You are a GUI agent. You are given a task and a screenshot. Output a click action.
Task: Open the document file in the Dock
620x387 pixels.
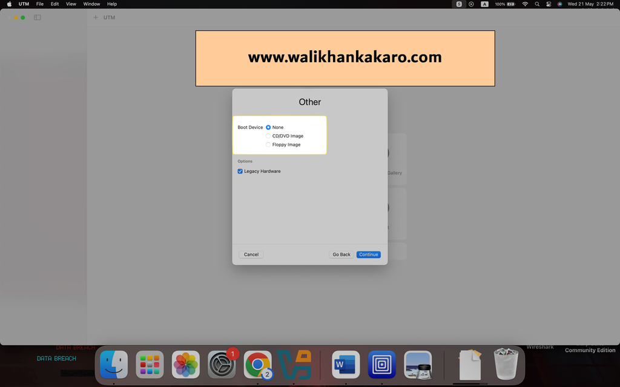point(470,364)
